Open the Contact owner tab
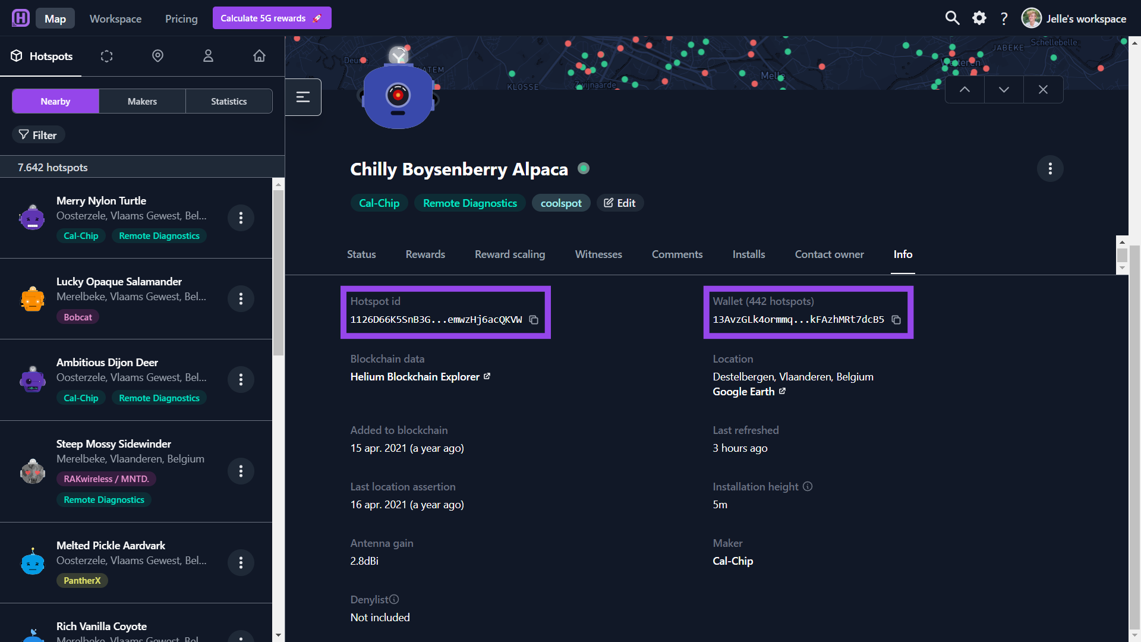This screenshot has width=1141, height=642. click(830, 254)
